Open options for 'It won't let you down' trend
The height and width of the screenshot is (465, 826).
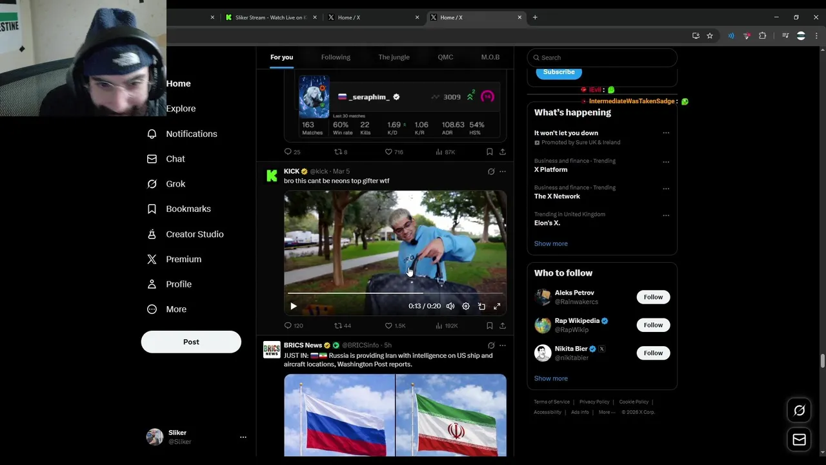(666, 133)
